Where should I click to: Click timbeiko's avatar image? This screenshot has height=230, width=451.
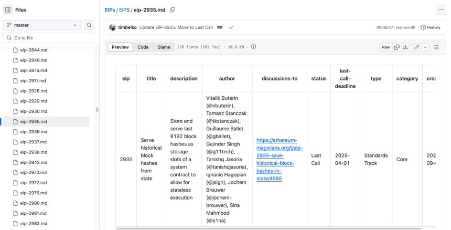tap(112, 27)
